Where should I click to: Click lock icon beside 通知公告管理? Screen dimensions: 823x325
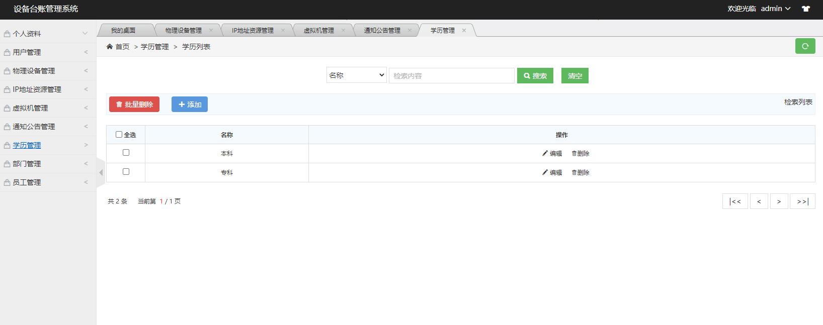tap(7, 127)
